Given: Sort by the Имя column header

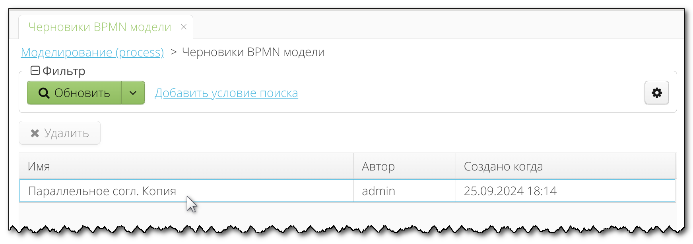Looking at the screenshot, I should click(39, 166).
